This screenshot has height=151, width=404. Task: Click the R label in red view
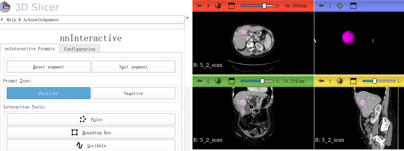tap(208, 6)
